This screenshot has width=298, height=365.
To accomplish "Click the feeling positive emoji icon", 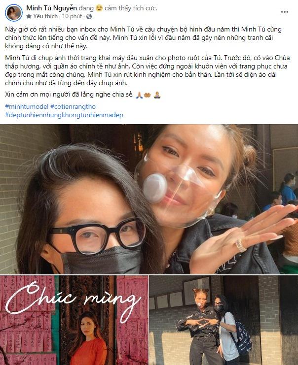I will [x=99, y=8].
